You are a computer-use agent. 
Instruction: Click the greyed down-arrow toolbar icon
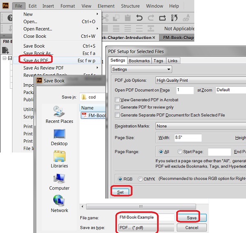[x=10, y=29]
